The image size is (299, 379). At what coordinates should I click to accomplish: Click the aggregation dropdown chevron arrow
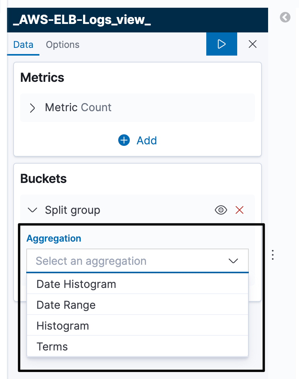233,261
